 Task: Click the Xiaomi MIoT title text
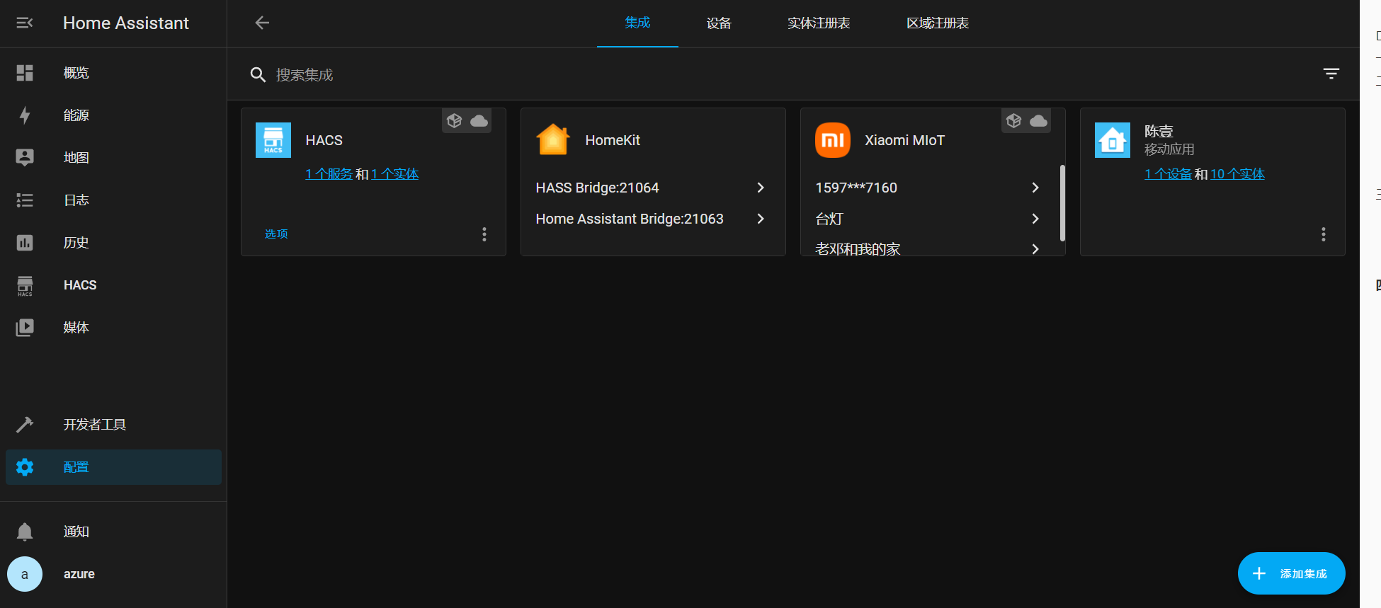point(904,140)
